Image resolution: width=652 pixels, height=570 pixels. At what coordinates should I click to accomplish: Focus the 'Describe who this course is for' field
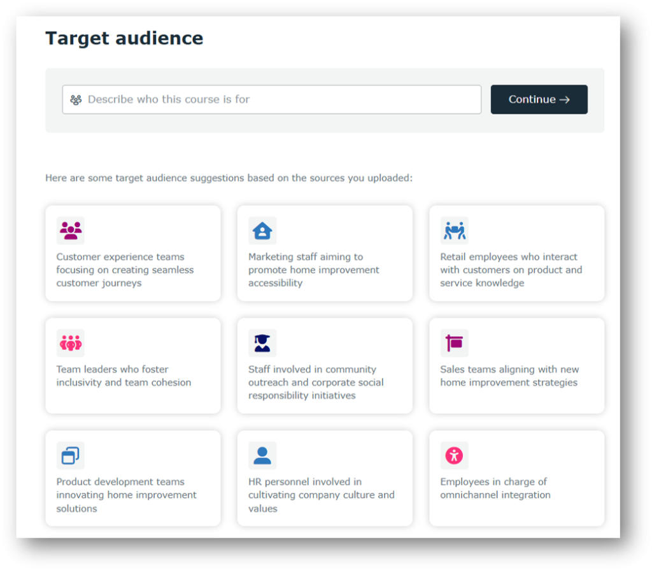click(280, 99)
